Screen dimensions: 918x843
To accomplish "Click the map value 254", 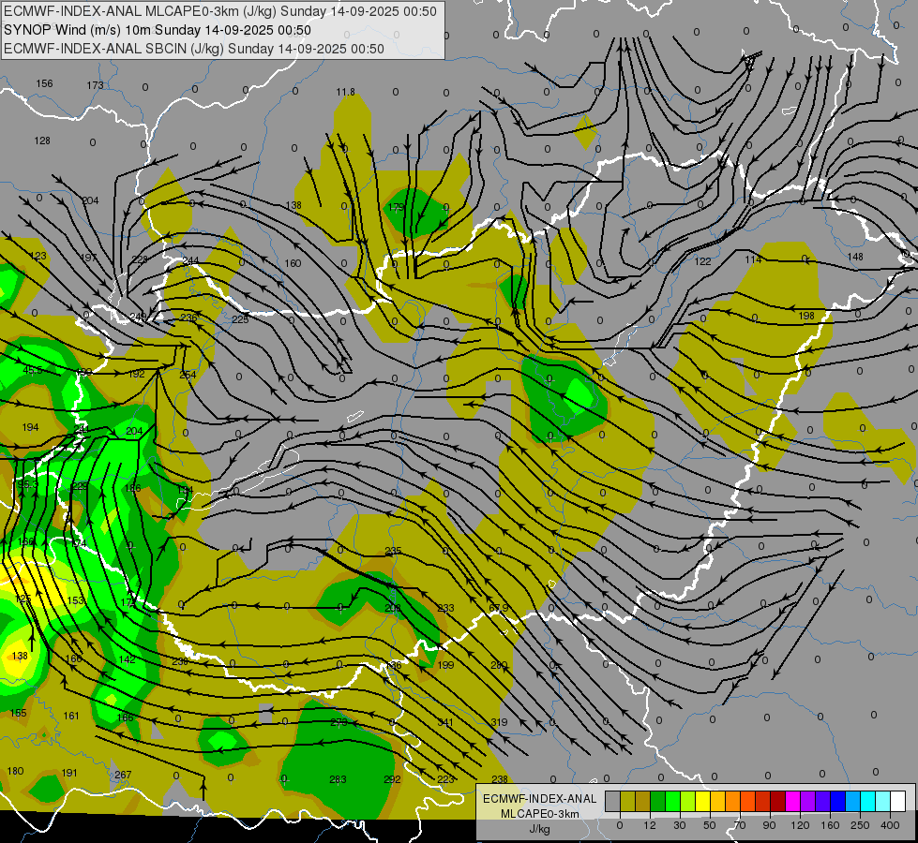I will tap(188, 375).
